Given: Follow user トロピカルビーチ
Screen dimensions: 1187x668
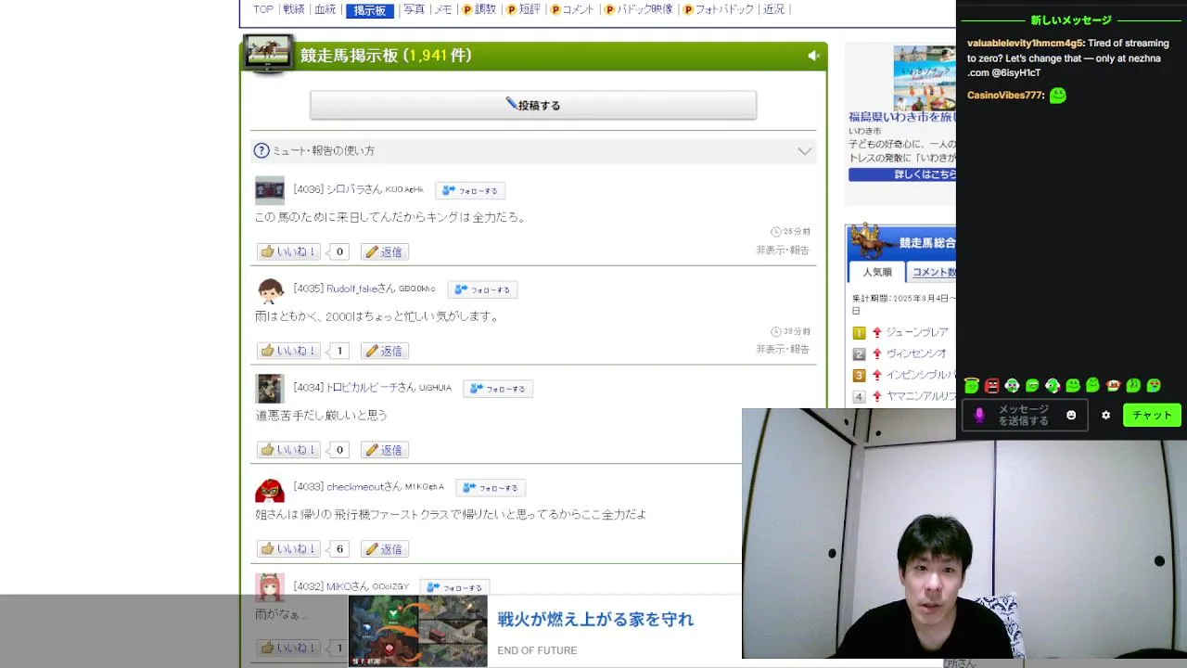Looking at the screenshot, I should coord(498,389).
